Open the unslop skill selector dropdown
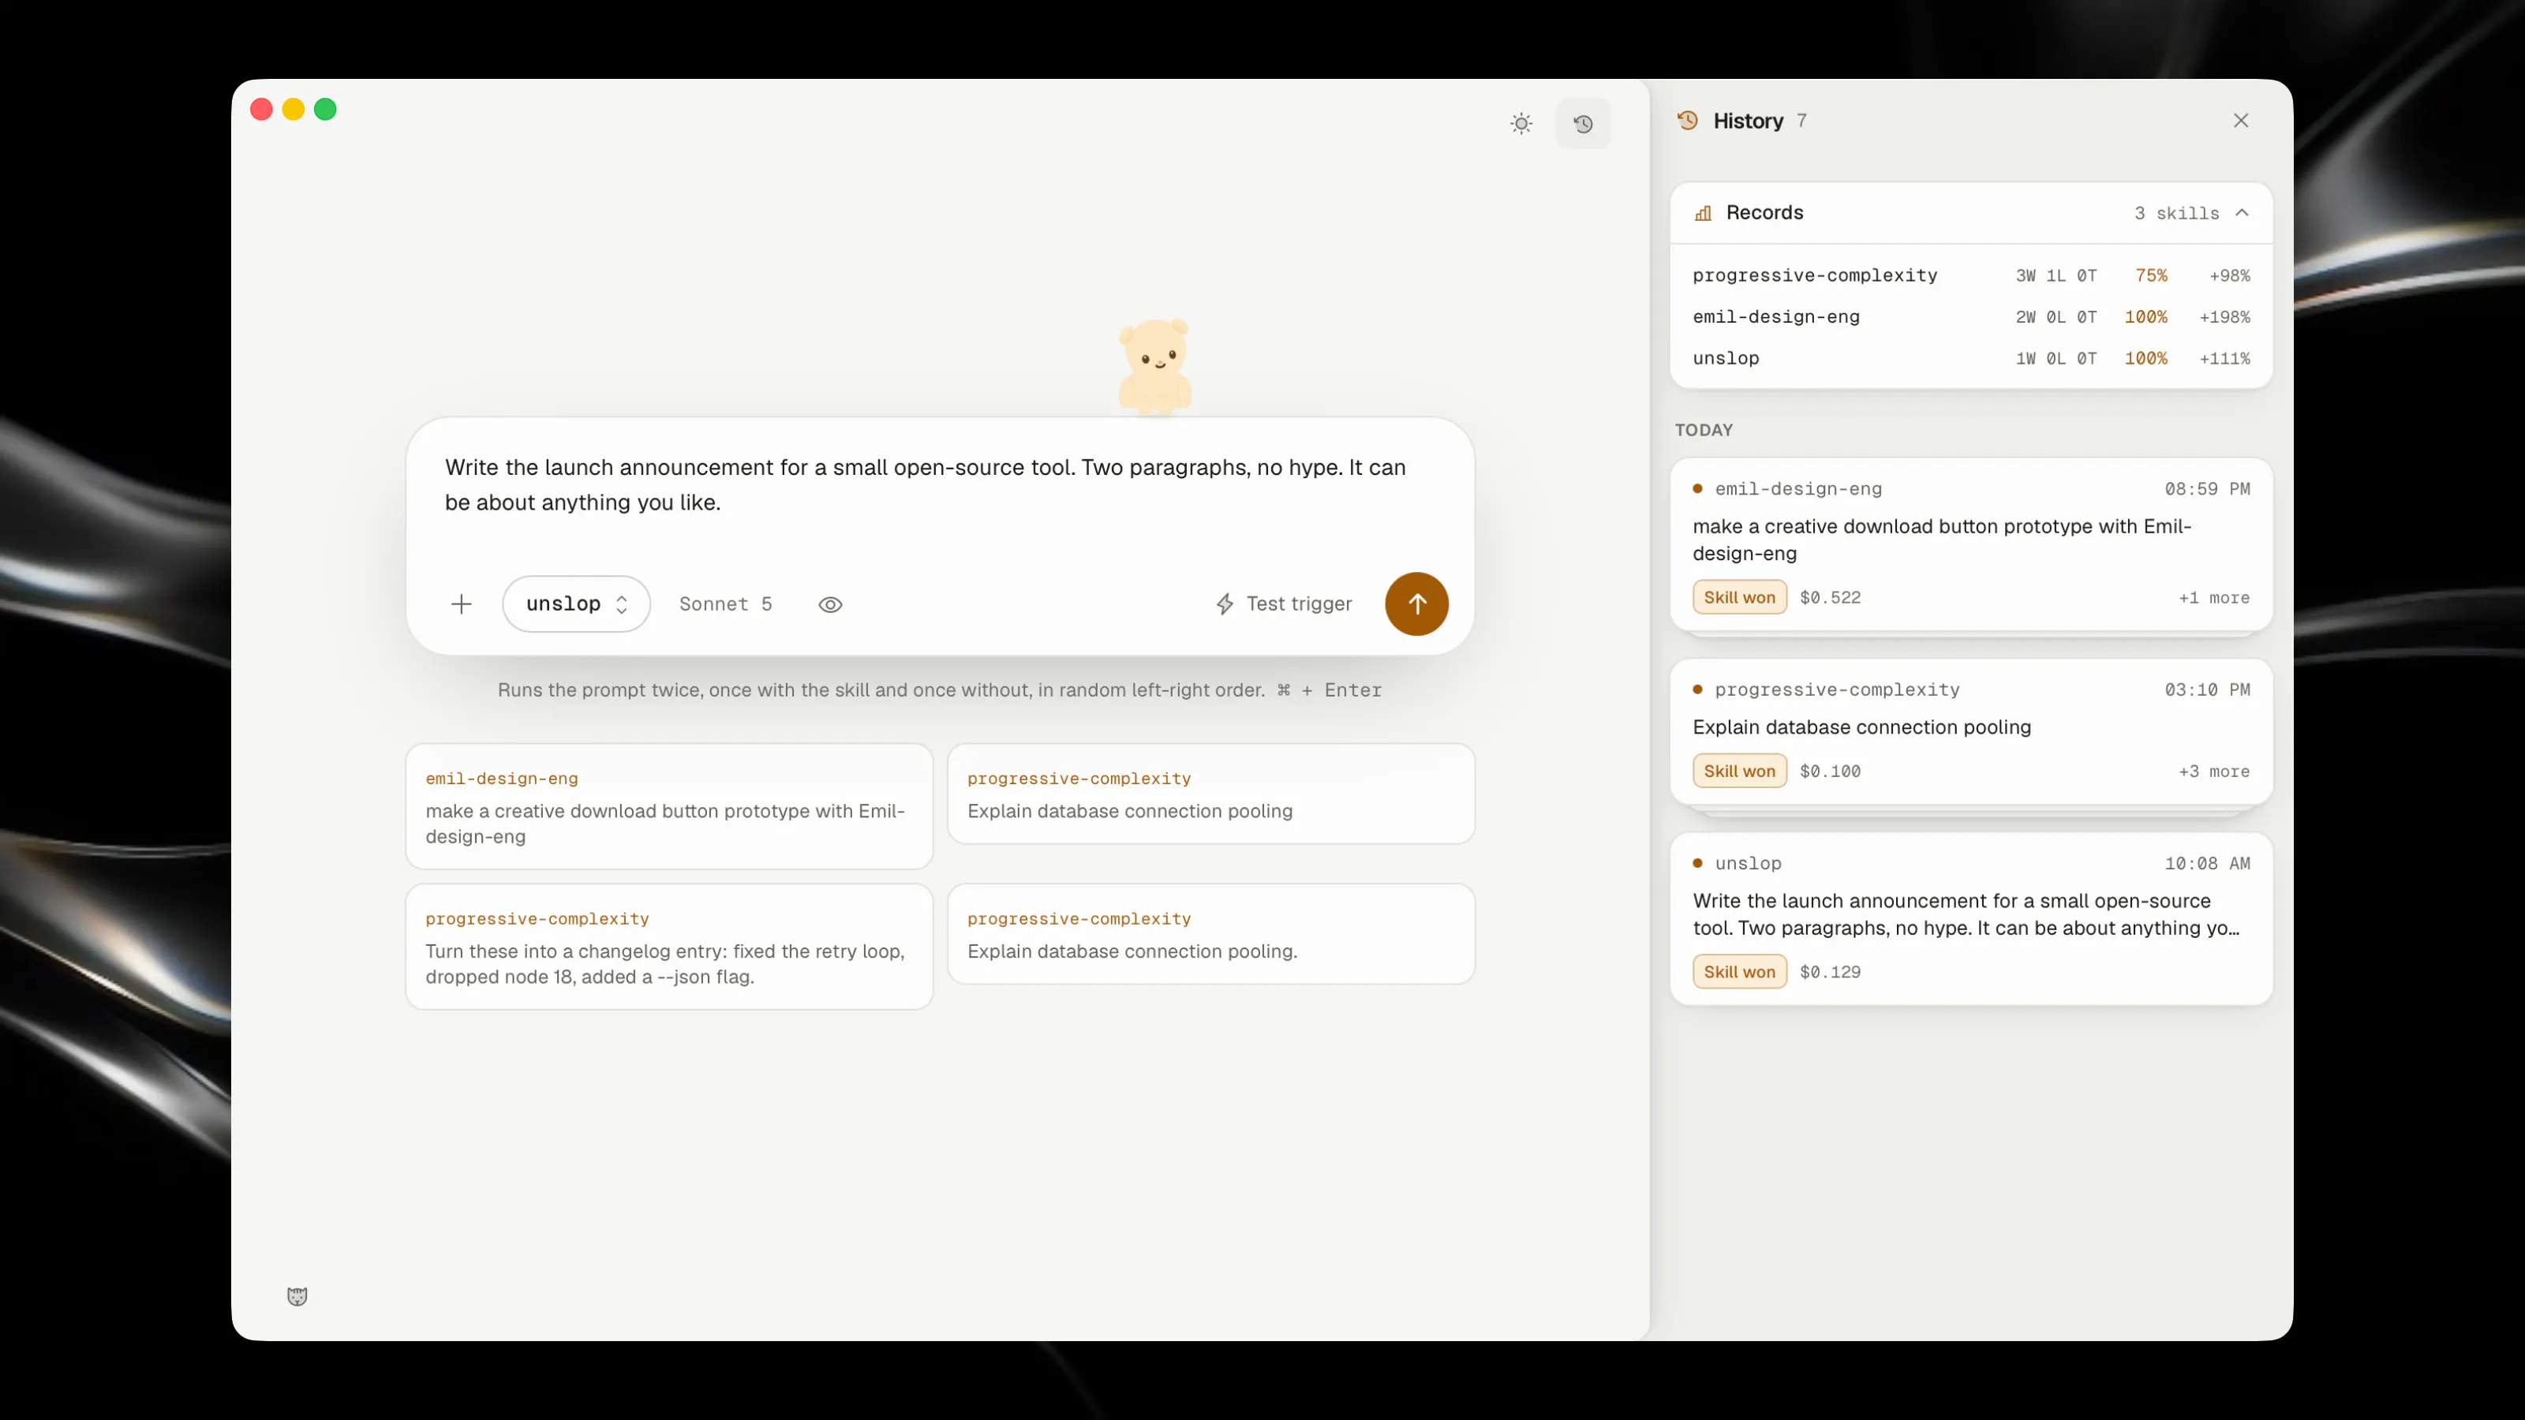Screen dimensions: 2525x1420 [x=576, y=603]
